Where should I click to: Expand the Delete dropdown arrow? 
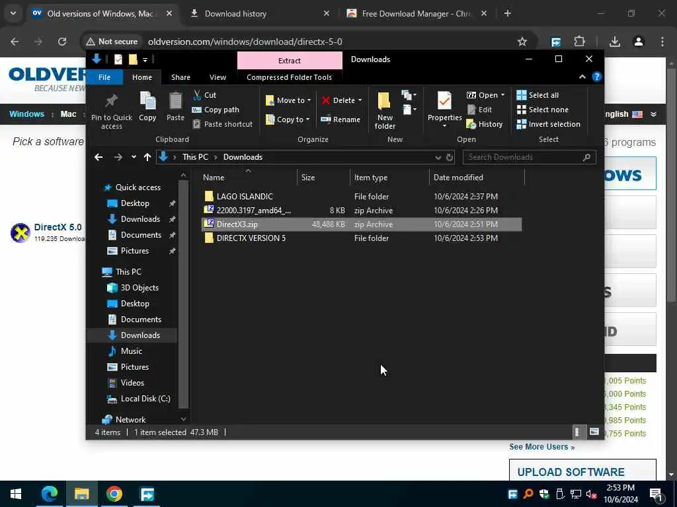(x=360, y=100)
